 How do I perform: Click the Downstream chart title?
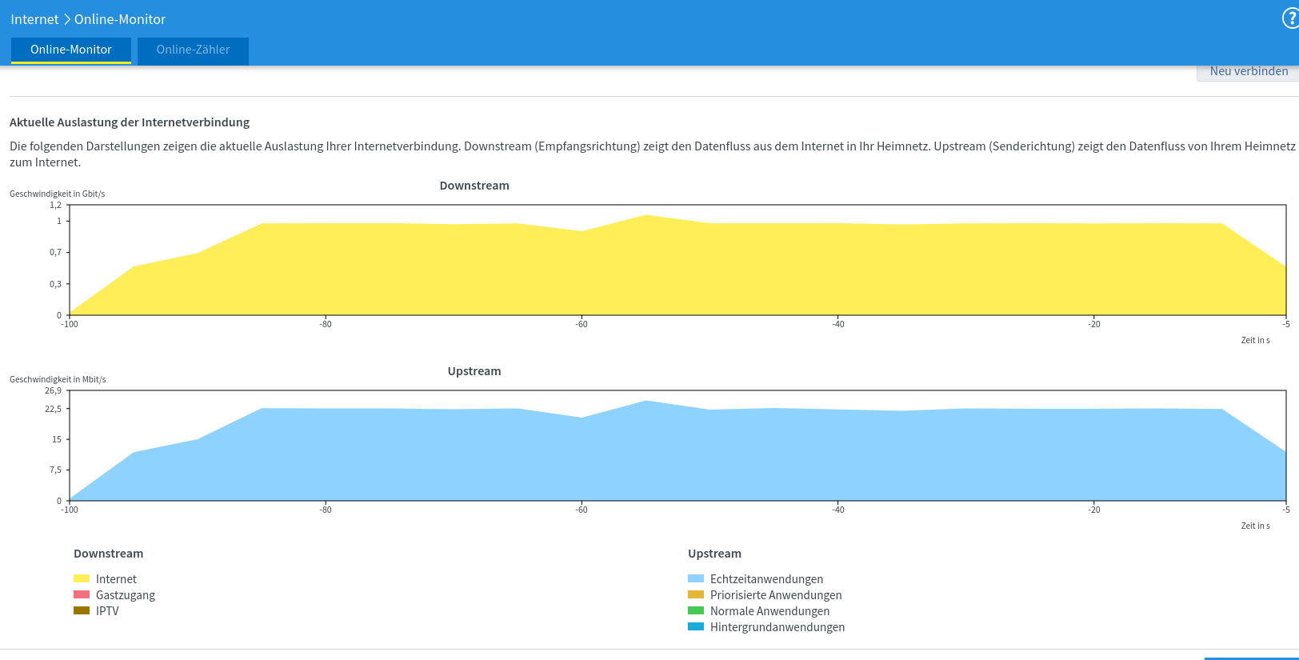coord(474,186)
